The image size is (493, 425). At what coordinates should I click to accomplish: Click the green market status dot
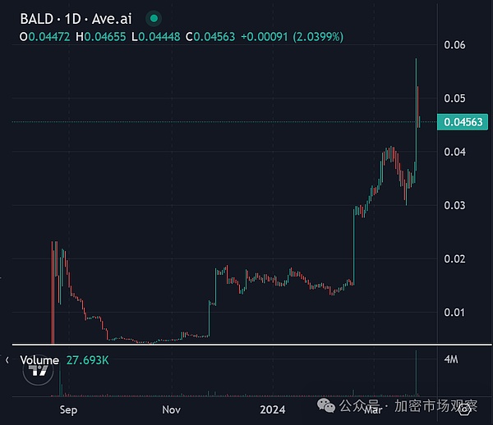pos(154,17)
